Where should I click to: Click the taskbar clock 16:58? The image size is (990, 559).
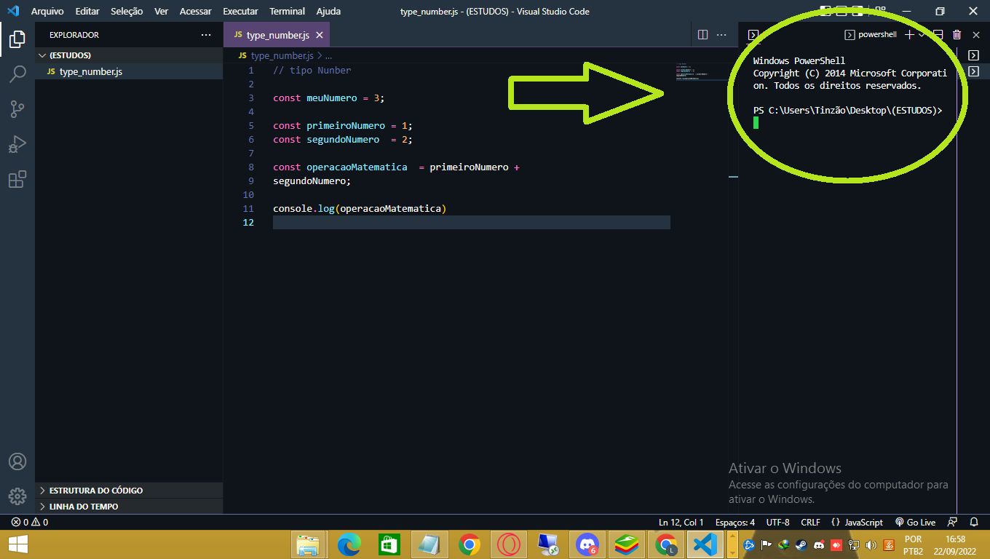[x=955, y=539]
